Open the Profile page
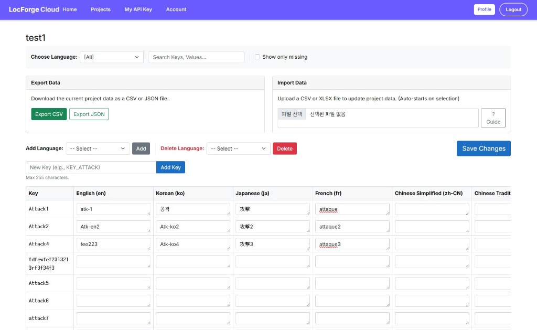 [x=484, y=9]
